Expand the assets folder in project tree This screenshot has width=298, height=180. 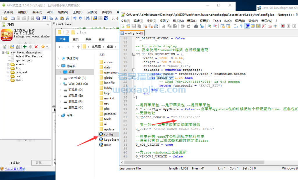point(8,64)
